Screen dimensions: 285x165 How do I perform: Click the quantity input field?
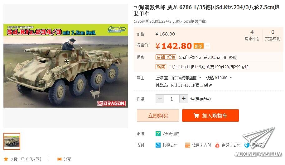(171, 99)
